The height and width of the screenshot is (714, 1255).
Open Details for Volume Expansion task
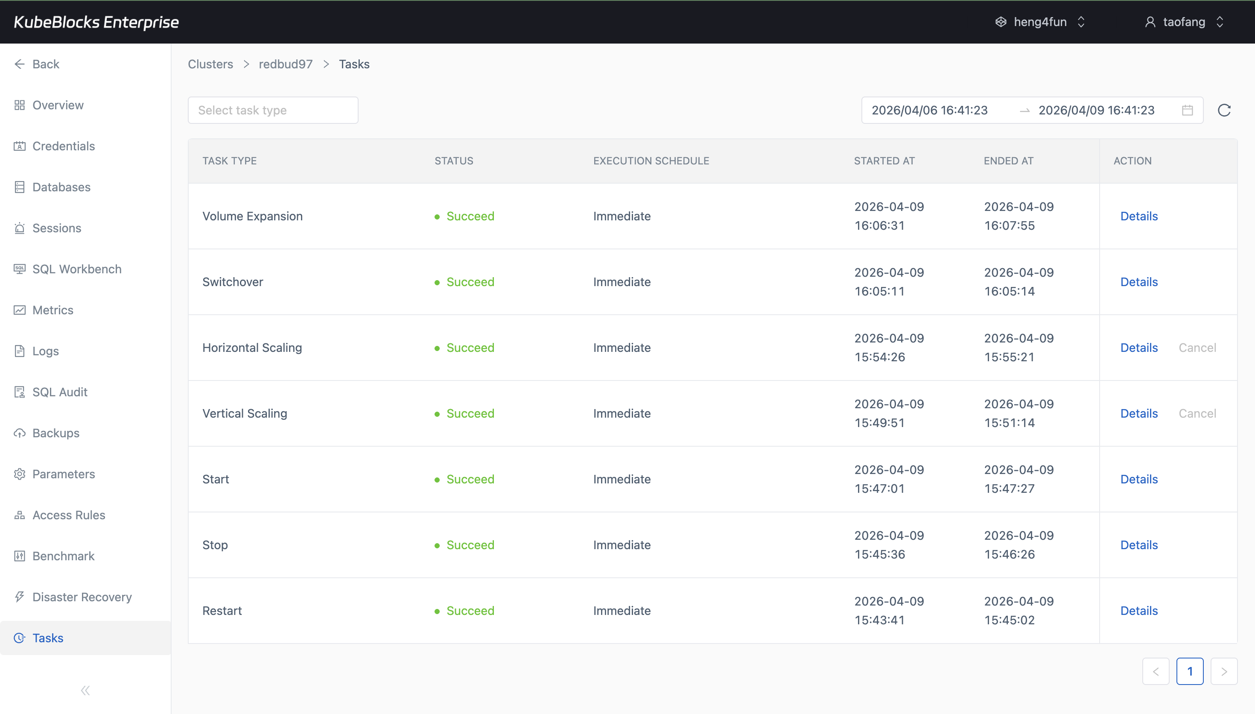click(x=1138, y=216)
